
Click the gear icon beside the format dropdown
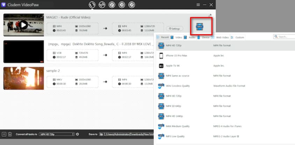pyautogui.click(x=77, y=134)
